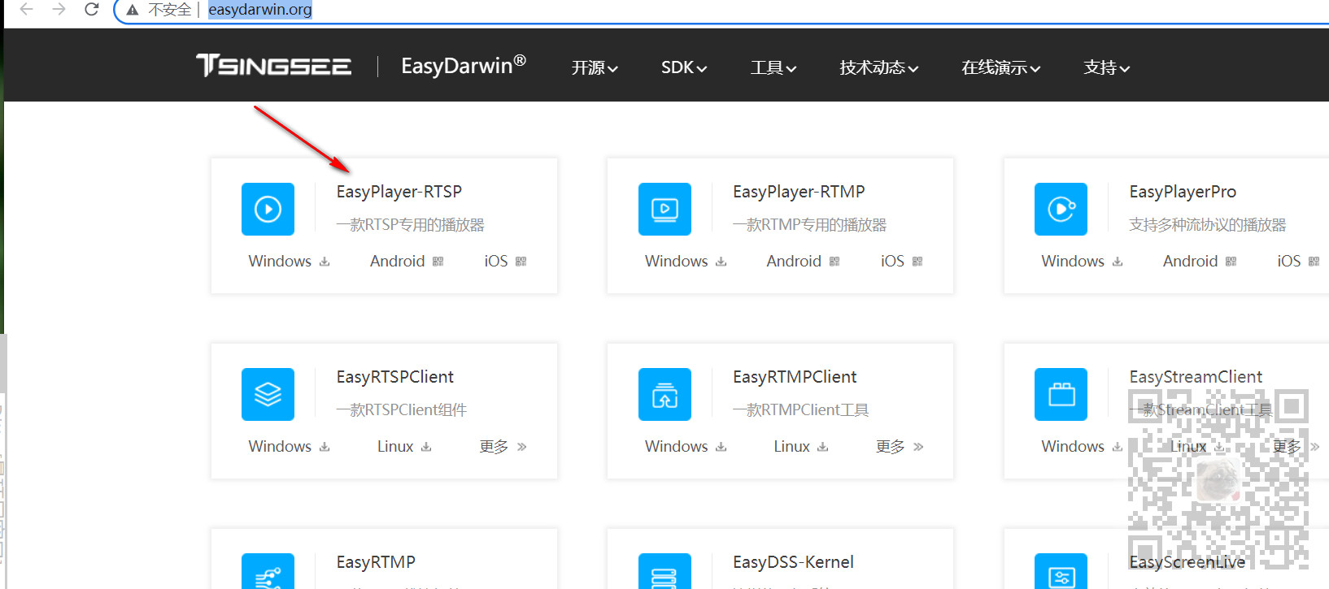
Task: Open the EasyRTMP title
Action: pyautogui.click(x=376, y=562)
